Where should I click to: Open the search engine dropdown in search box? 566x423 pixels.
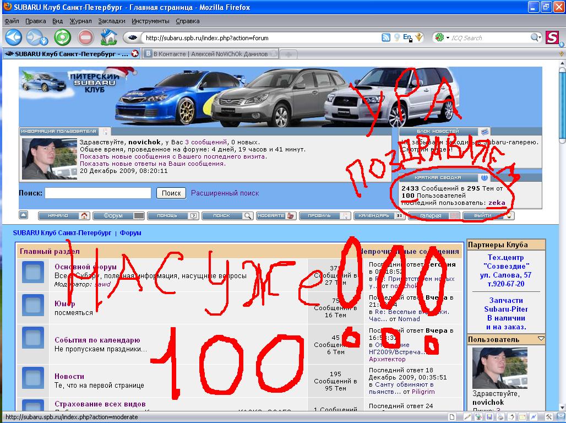441,37
